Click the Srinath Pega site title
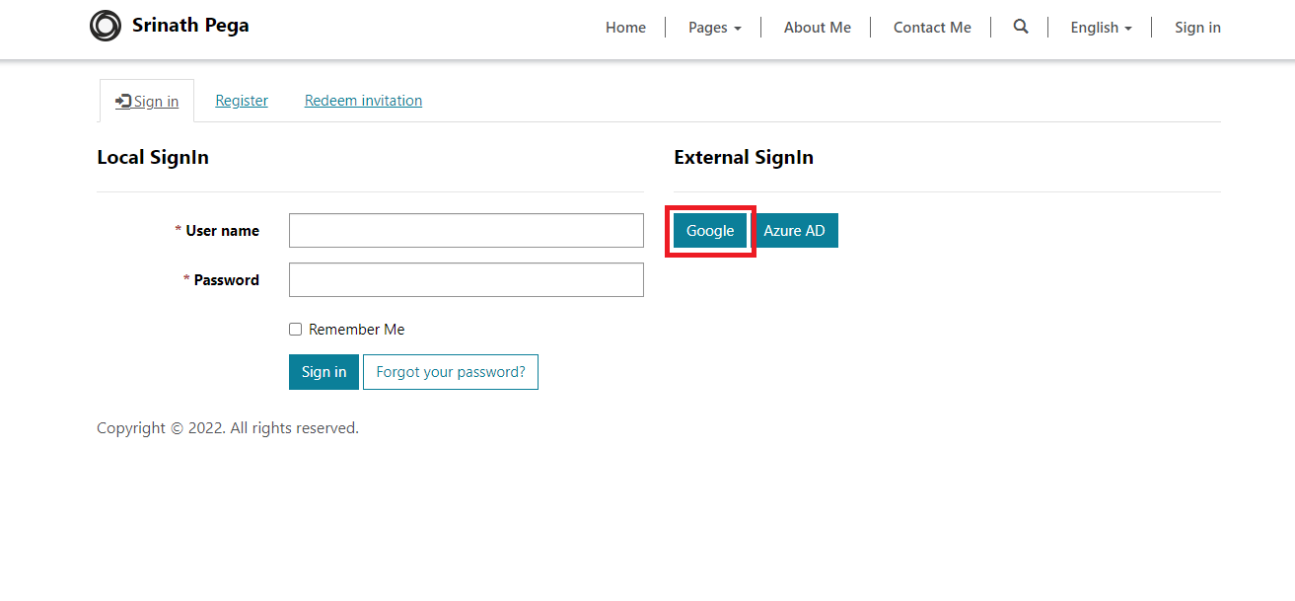The width and height of the screenshot is (1295, 601). pyautogui.click(x=190, y=26)
